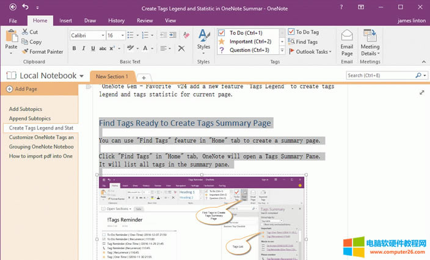Open the Styles gallery

(203, 40)
